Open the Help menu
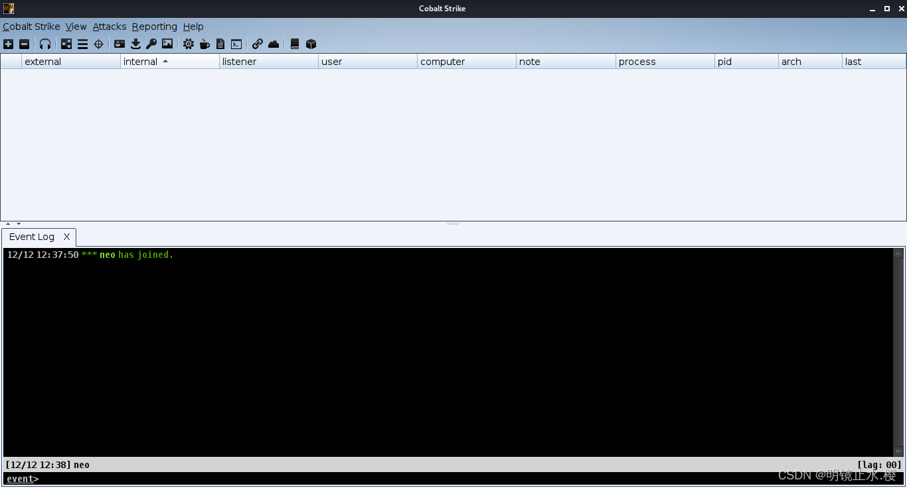The width and height of the screenshot is (907, 488). (x=193, y=27)
